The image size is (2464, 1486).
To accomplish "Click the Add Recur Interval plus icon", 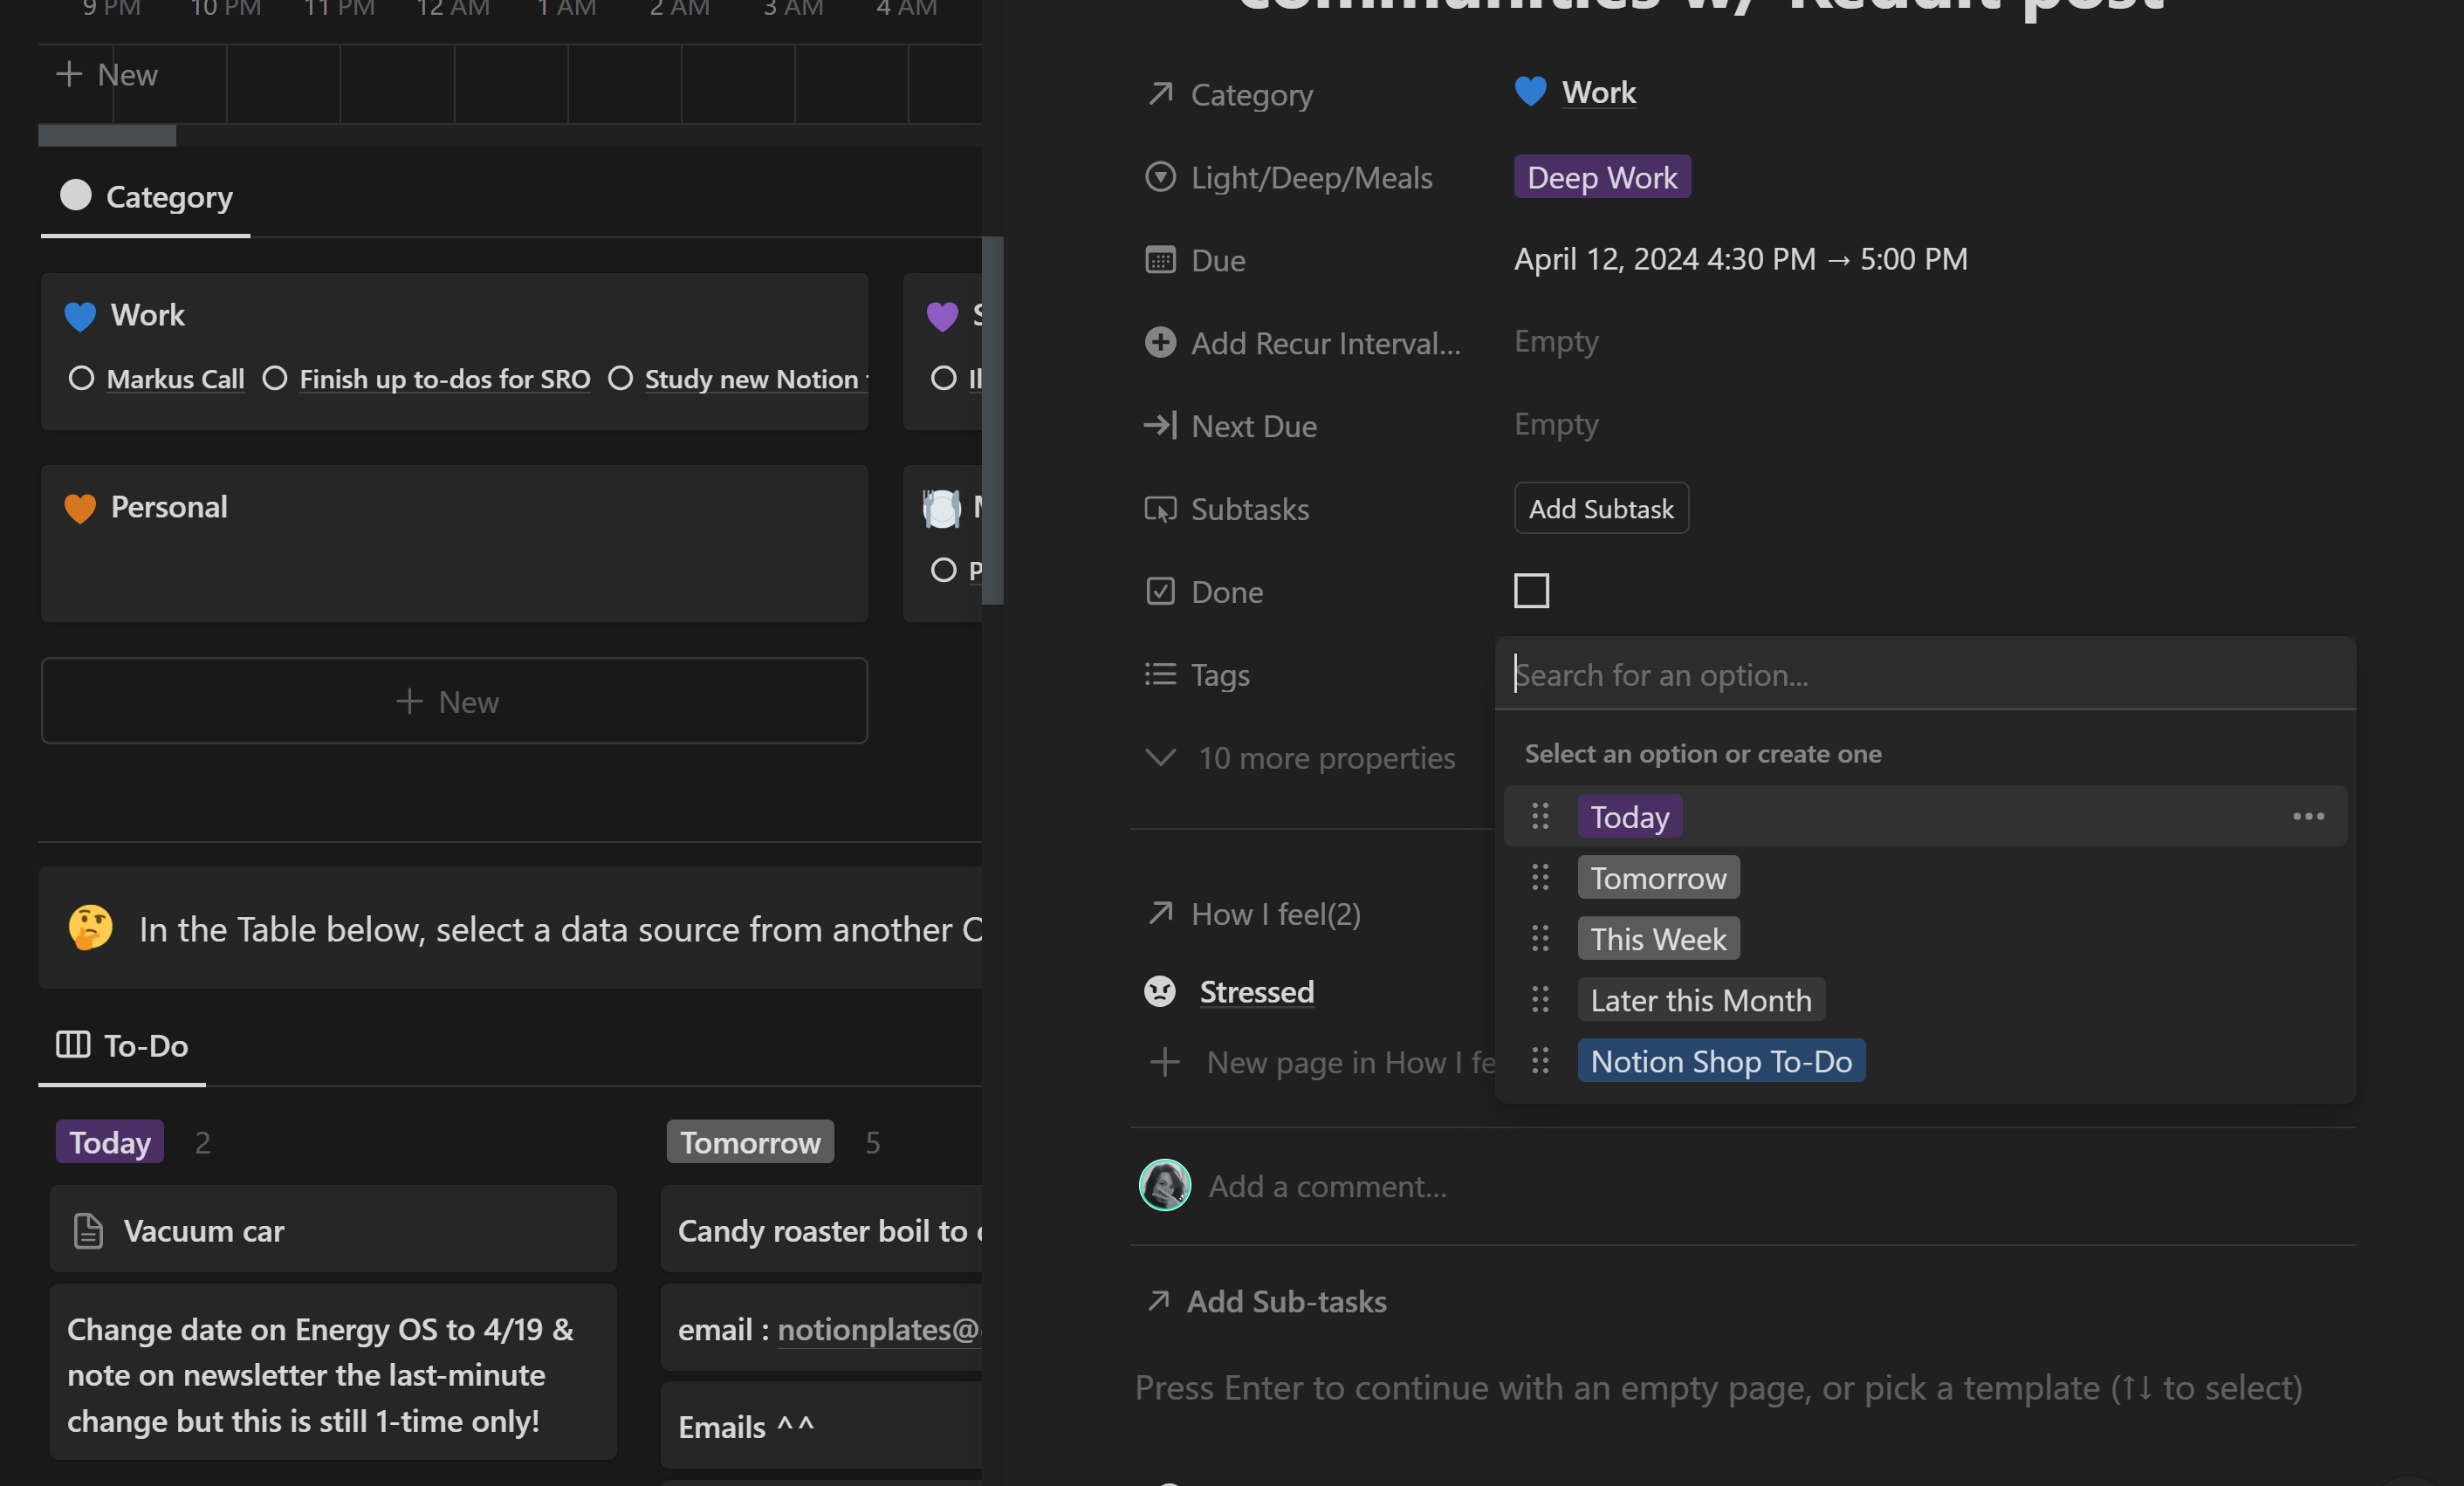I will coord(1160,343).
